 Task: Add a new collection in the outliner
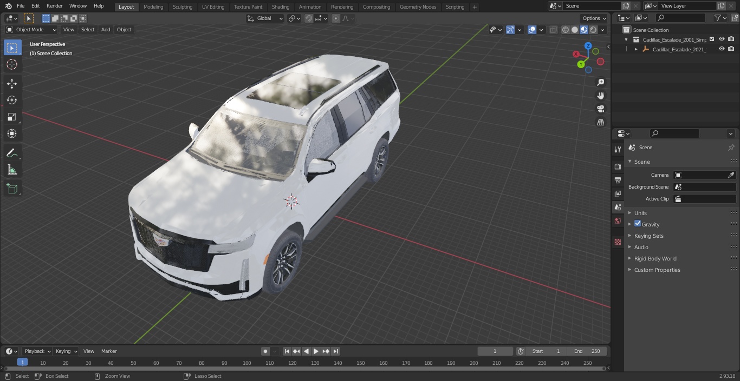[x=735, y=18]
